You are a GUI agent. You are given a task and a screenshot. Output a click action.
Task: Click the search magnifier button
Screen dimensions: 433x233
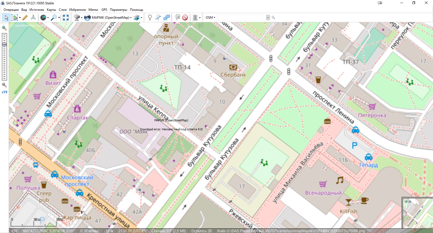click(x=273, y=18)
